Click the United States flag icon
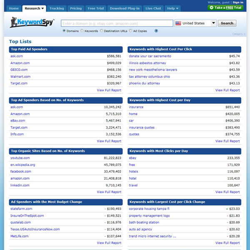Screen dimensions: 250x250 pos(178,23)
